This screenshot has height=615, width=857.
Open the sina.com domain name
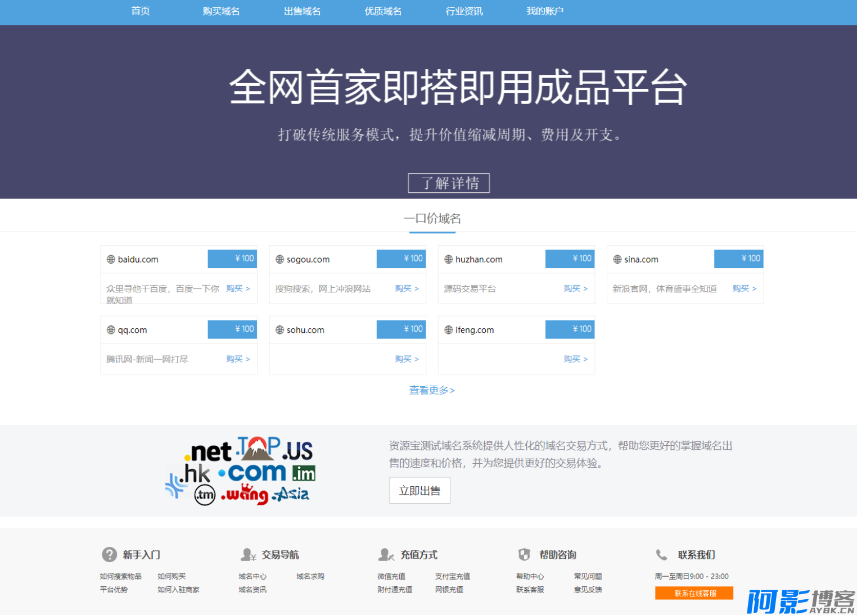tap(641, 259)
